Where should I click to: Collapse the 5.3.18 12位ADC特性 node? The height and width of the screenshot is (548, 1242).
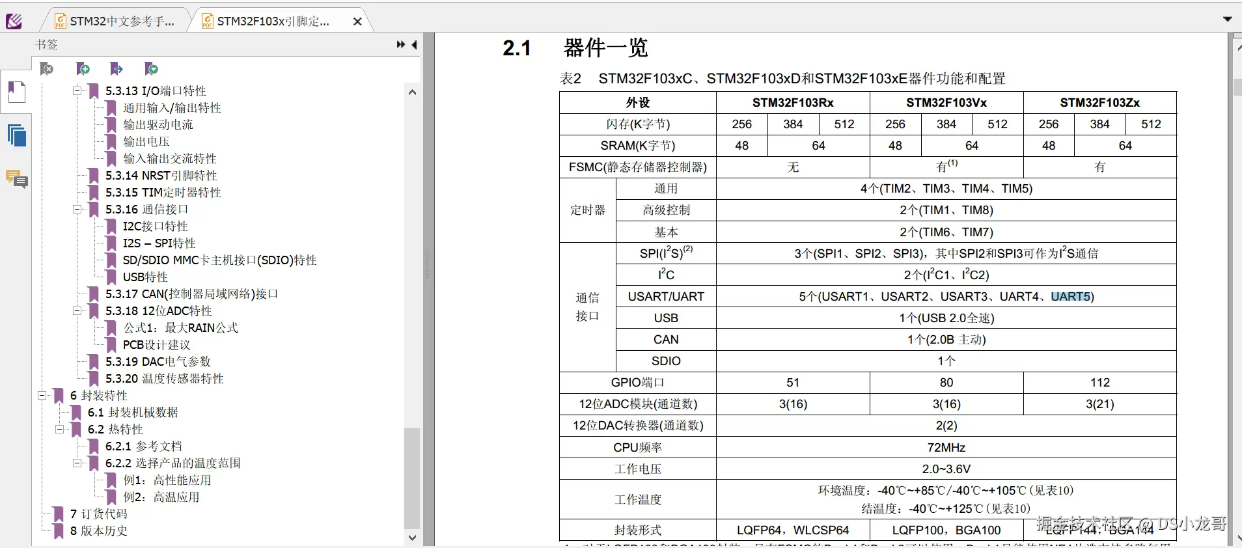[x=77, y=311]
